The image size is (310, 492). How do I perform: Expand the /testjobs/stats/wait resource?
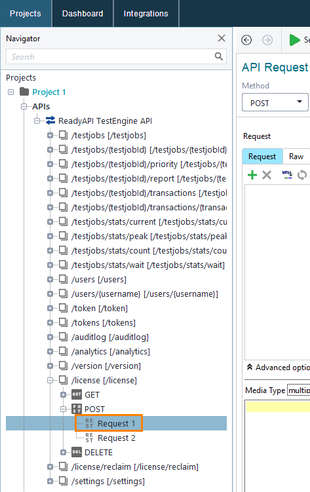point(50,265)
